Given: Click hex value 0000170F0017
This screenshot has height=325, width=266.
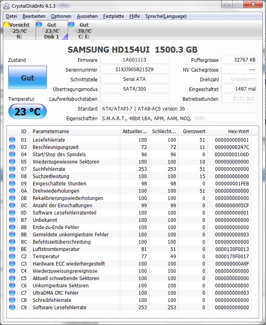Looking at the screenshot, I should [x=232, y=256].
